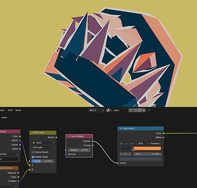Open the Attribute type dropdown ending in 'ometry'
Viewport: 197px width, 188px height.
[9, 154]
